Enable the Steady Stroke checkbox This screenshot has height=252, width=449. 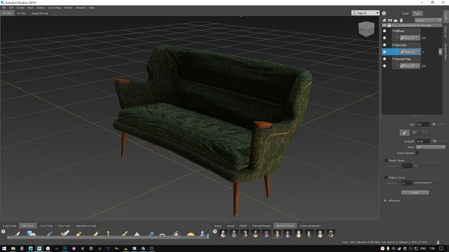[386, 161]
